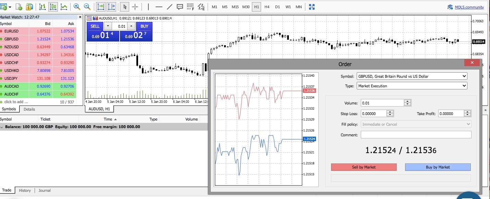Select the bar chart display icon
The width and height of the screenshot is (490, 199).
(42, 7)
